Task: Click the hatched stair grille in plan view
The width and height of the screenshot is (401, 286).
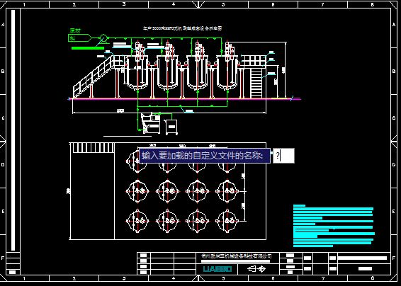Action: pos(92,148)
